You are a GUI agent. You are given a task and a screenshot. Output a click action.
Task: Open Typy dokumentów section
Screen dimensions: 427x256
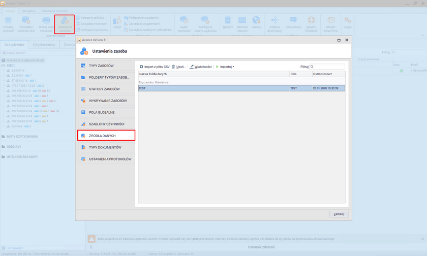tap(106, 147)
